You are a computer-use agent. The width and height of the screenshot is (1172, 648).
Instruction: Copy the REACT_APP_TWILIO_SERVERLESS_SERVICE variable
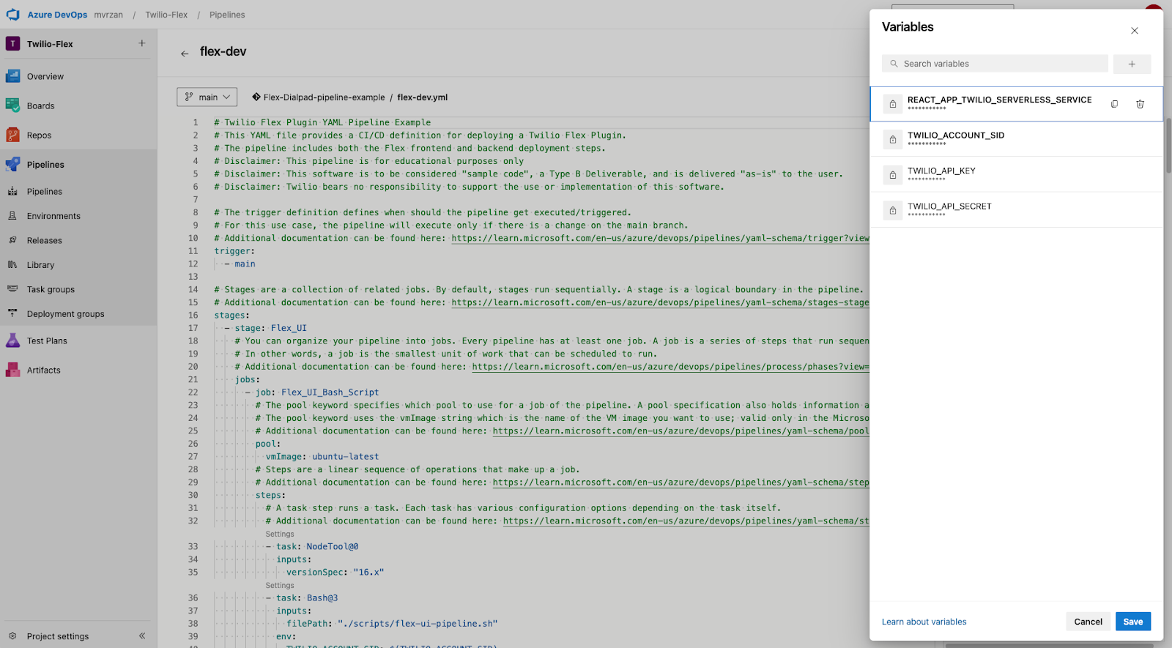click(1115, 104)
